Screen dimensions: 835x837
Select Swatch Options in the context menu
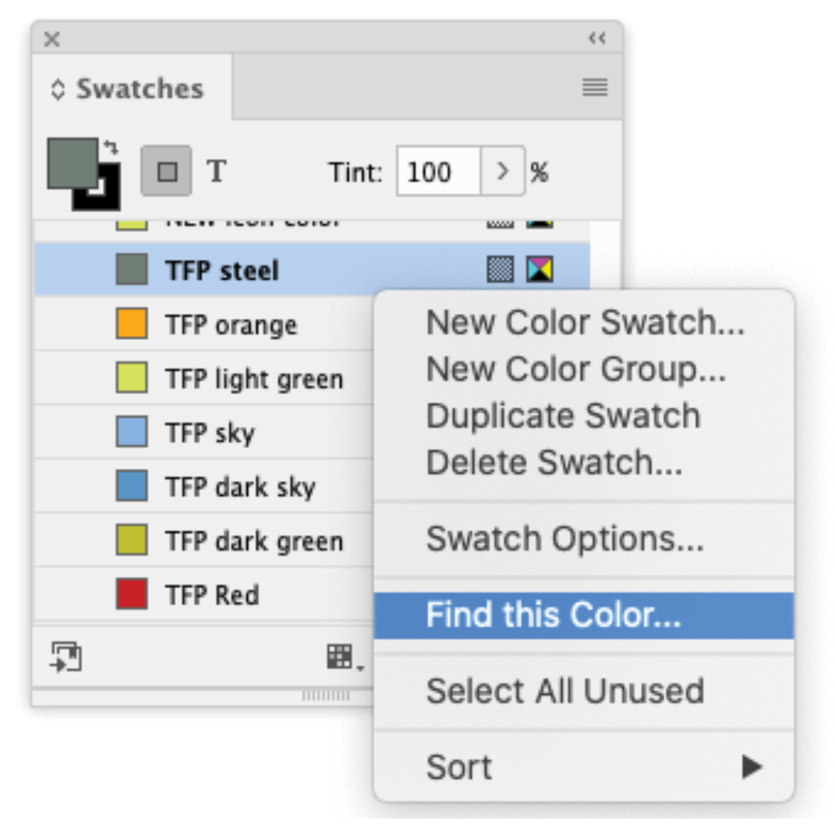565,538
